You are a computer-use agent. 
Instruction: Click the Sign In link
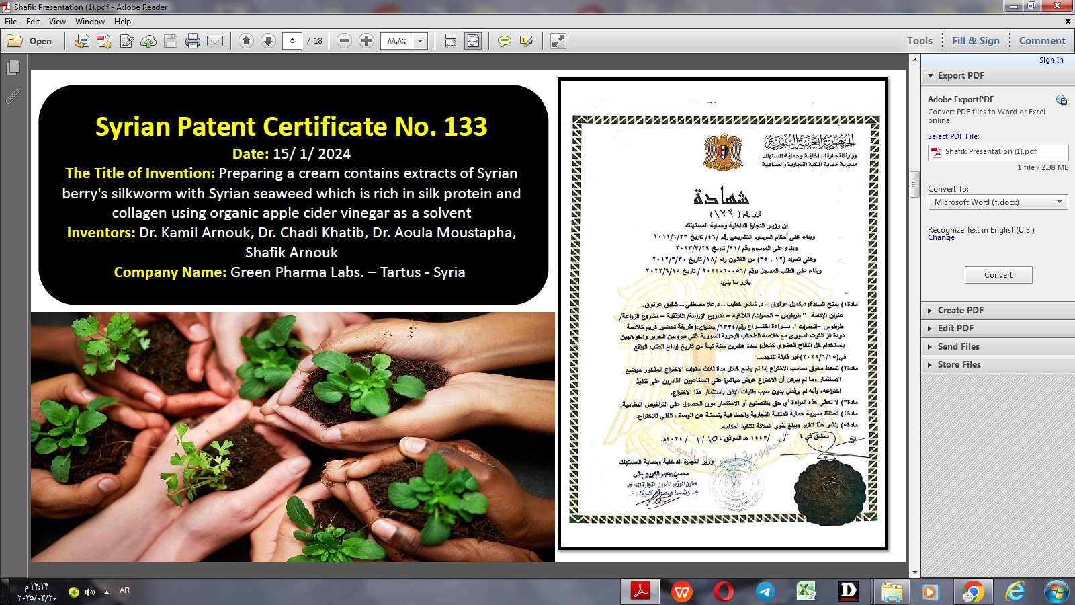point(1051,60)
